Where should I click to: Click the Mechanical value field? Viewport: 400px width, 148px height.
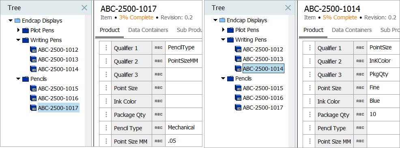point(184,128)
